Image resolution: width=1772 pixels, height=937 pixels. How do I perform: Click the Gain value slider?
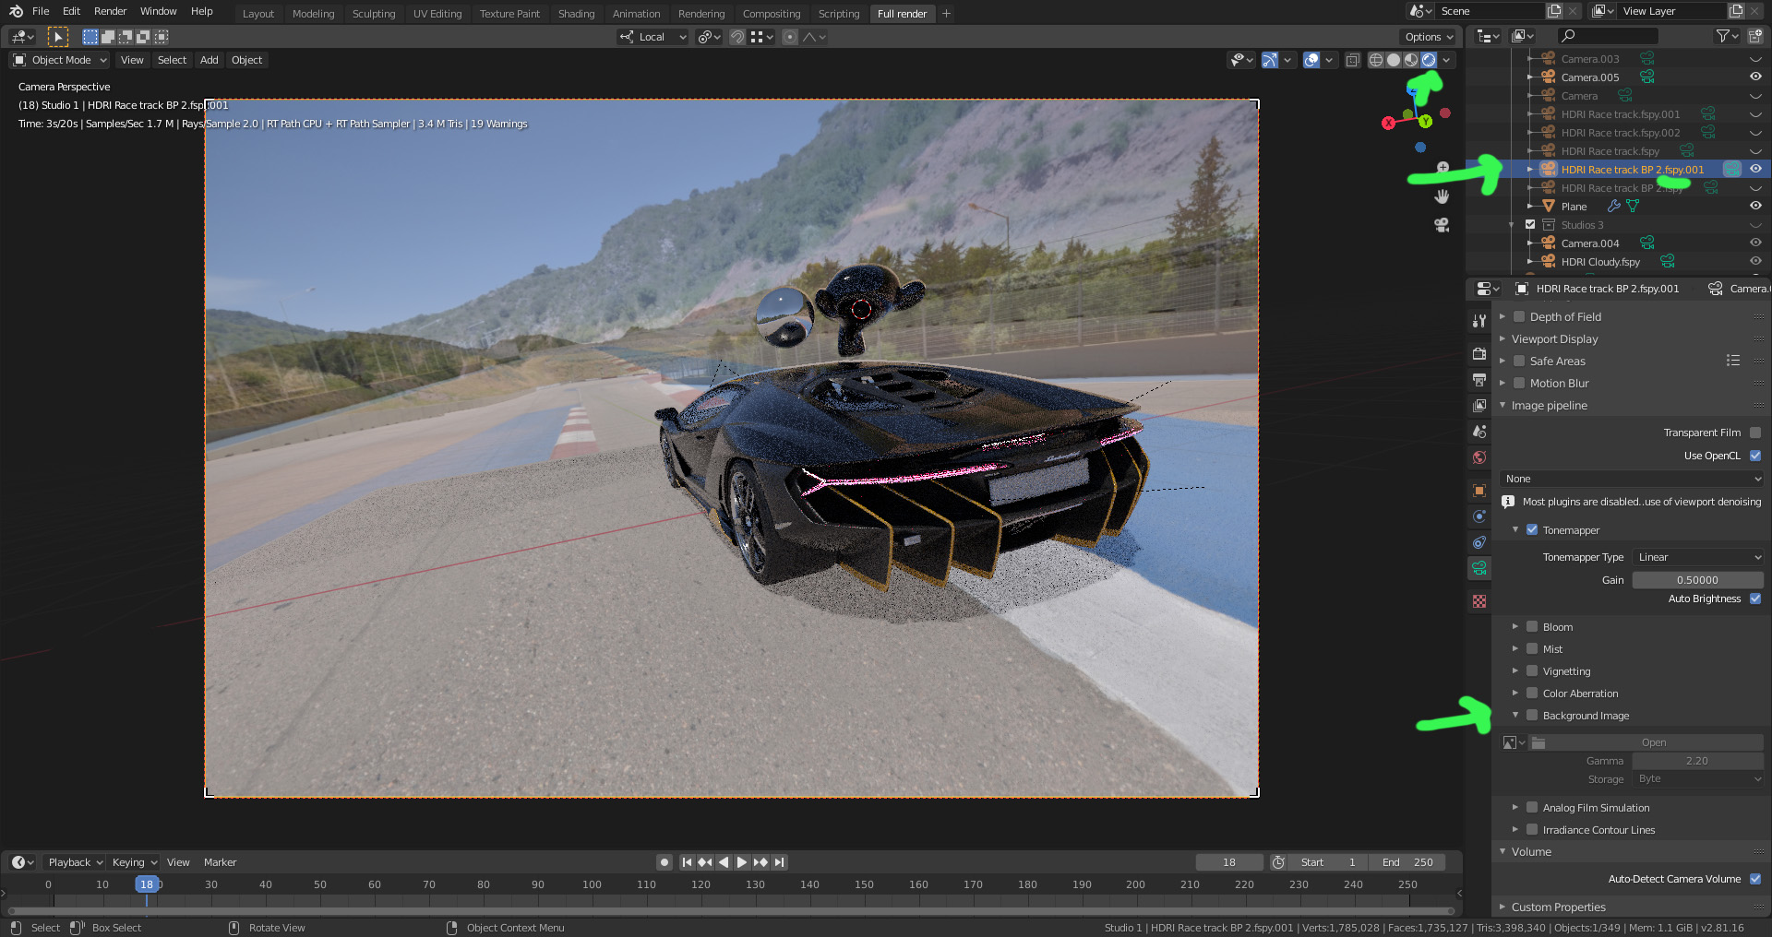coord(1697,580)
